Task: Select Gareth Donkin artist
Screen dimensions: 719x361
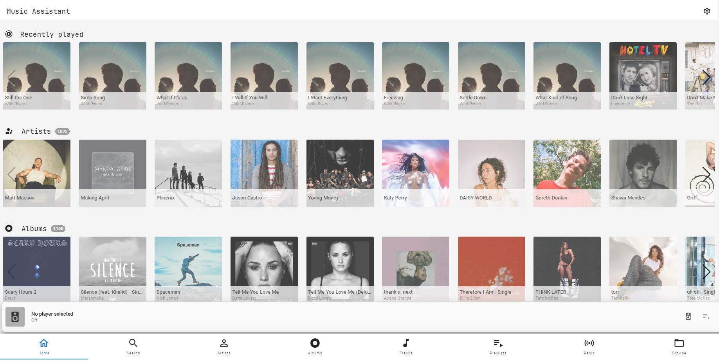Action: pyautogui.click(x=567, y=173)
